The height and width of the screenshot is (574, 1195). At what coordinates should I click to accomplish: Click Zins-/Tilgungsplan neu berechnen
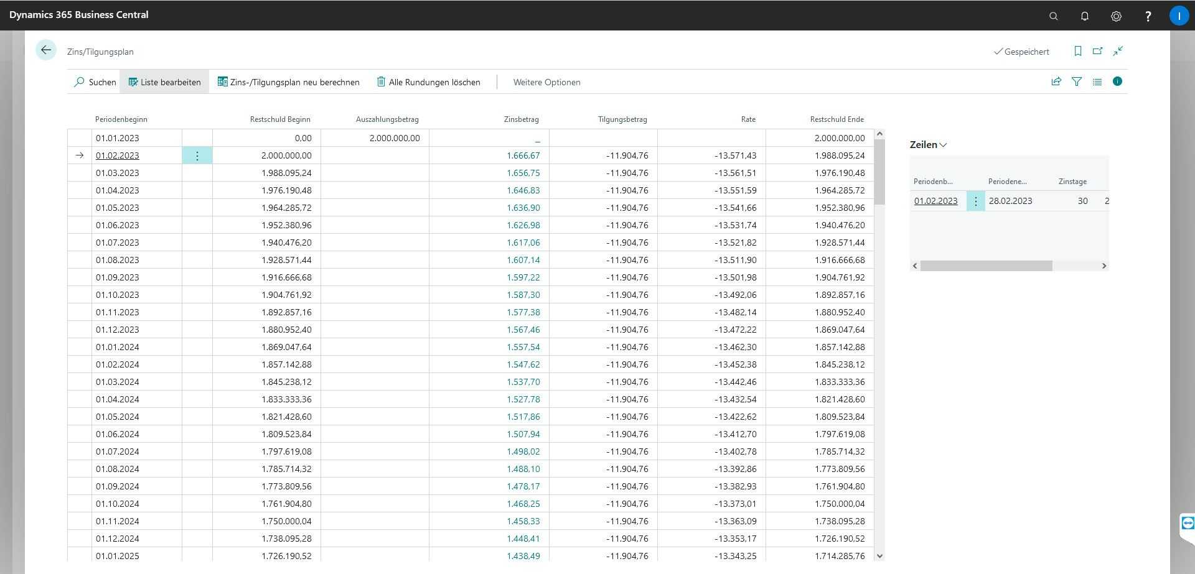pos(288,82)
